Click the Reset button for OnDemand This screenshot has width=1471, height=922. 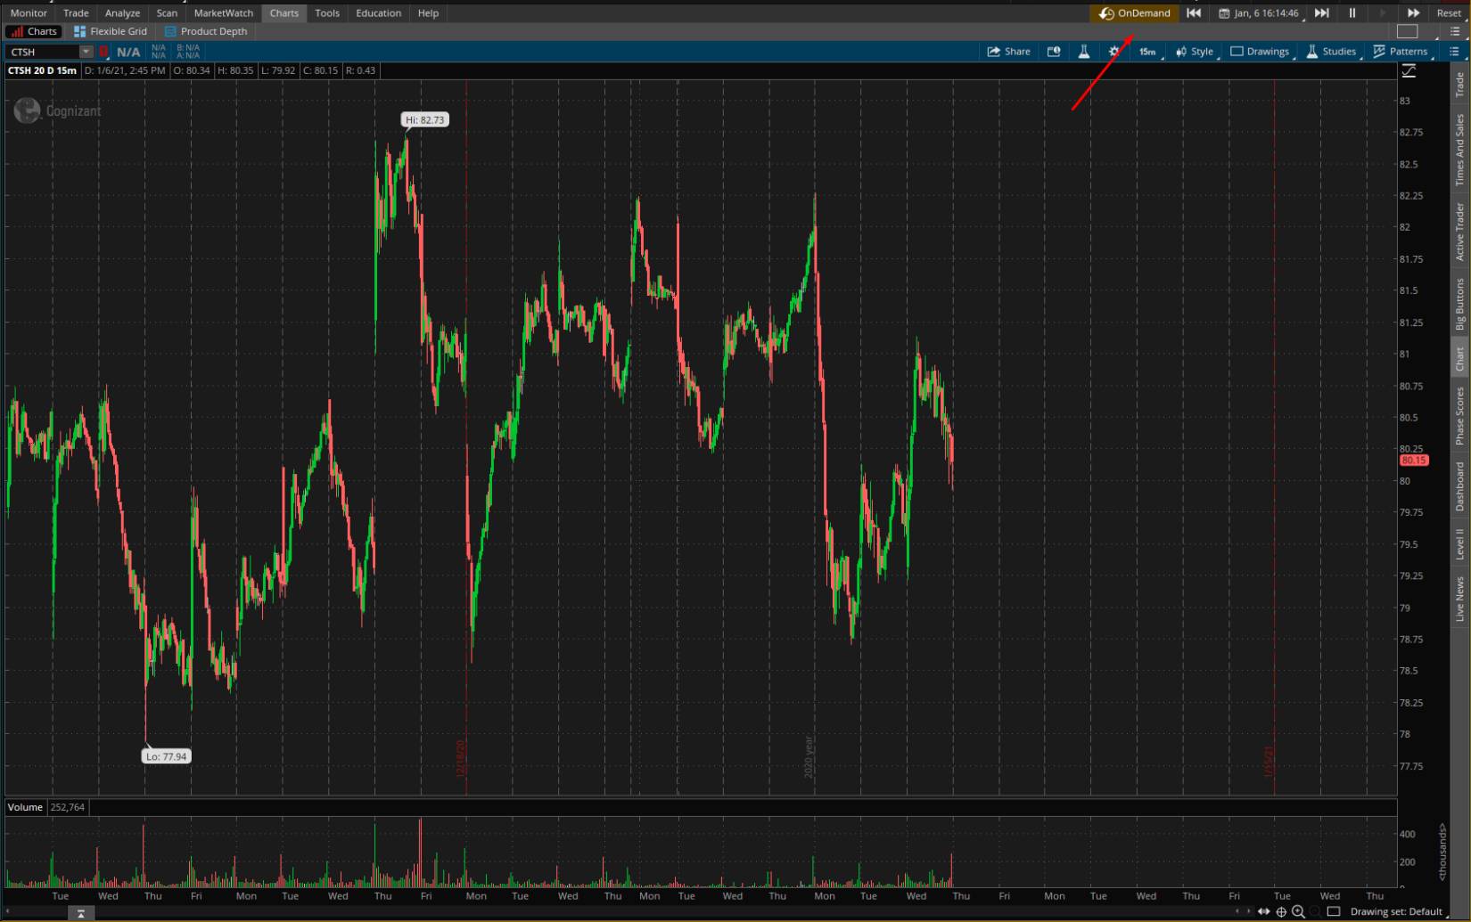pyautogui.click(x=1449, y=13)
